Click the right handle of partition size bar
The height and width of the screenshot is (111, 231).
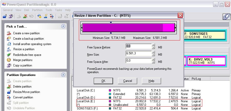tap(175, 28)
